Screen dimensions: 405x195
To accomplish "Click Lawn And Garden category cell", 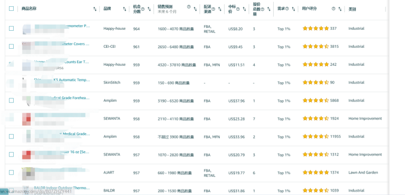I will click(x=363, y=173).
